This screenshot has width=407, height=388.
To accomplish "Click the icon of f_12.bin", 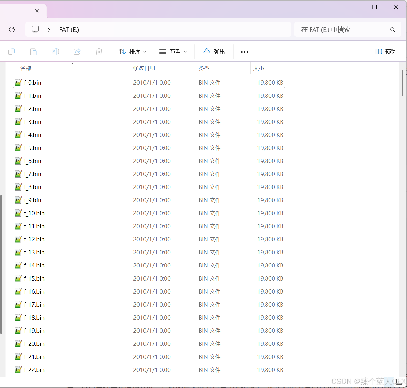I will (x=18, y=239).
